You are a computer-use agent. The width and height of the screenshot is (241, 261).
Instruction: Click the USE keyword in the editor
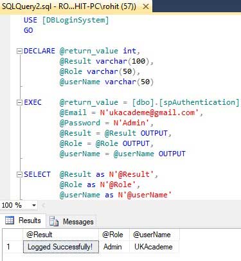click(30, 20)
